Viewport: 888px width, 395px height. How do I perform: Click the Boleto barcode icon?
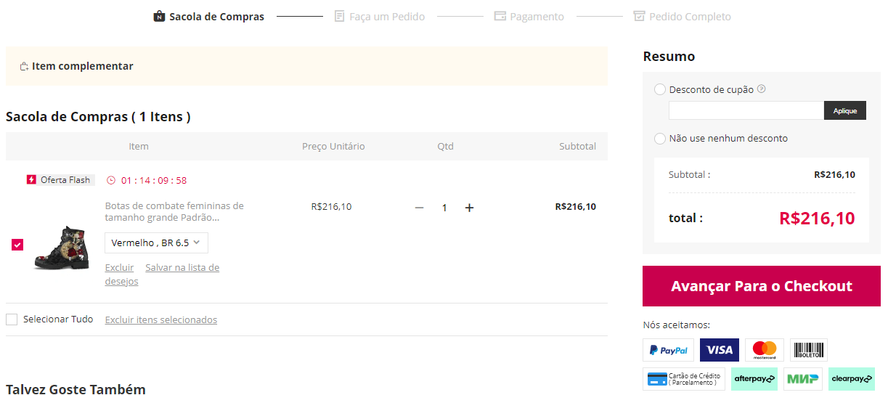tap(808, 350)
